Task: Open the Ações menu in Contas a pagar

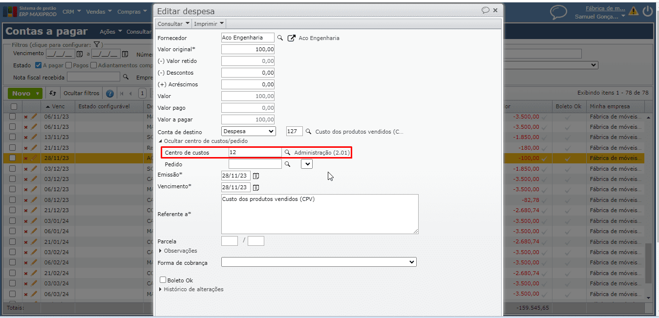Action: (x=111, y=32)
